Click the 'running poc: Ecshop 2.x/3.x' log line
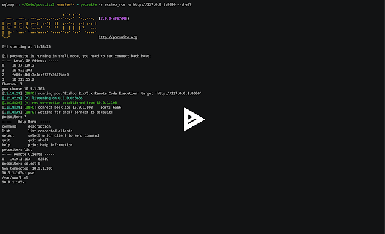This screenshot has height=234, width=385. click(x=102, y=93)
